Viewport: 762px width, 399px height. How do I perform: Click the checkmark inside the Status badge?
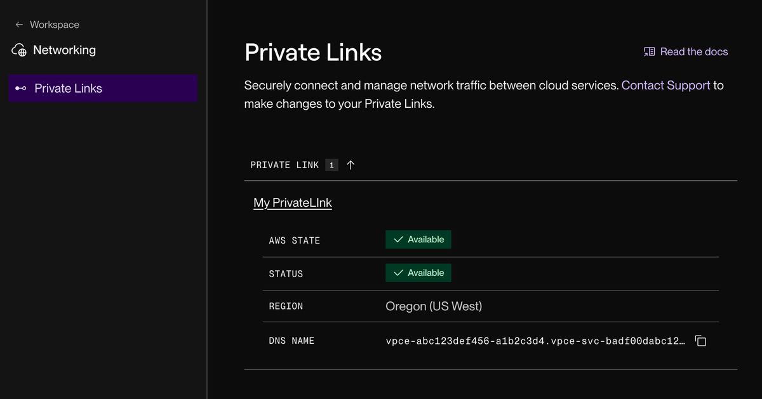point(397,273)
